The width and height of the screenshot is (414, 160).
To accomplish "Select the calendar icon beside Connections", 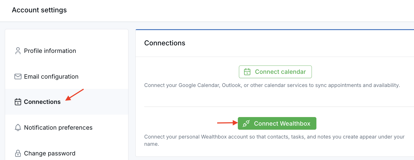I will click(x=18, y=102).
